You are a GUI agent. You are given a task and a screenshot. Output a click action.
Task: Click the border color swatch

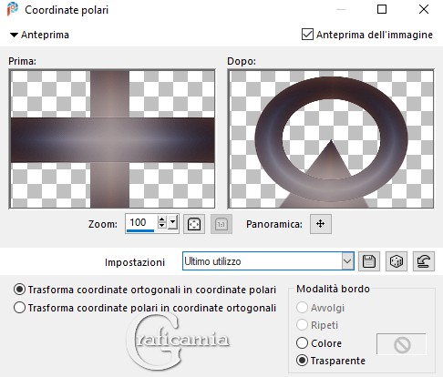[402, 344]
